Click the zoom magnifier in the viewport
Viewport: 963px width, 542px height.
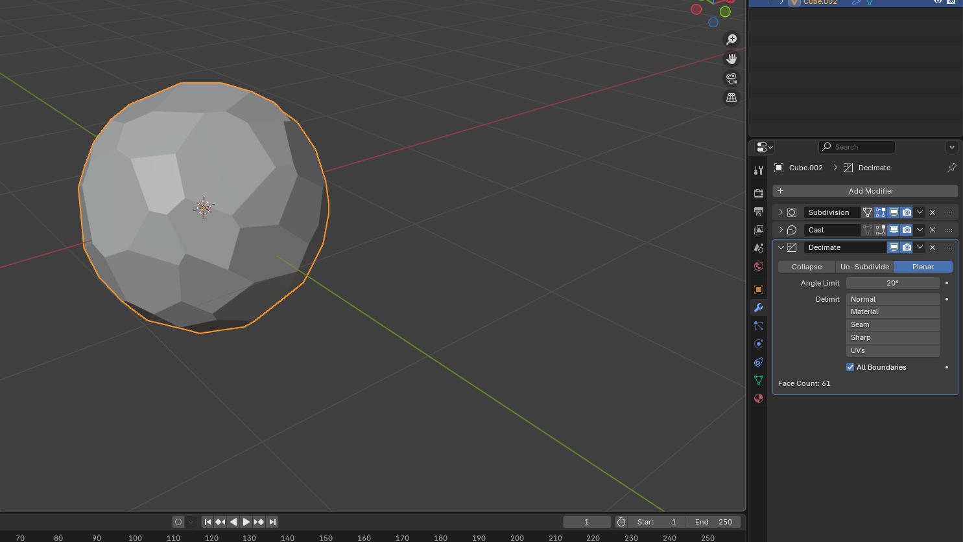731,40
